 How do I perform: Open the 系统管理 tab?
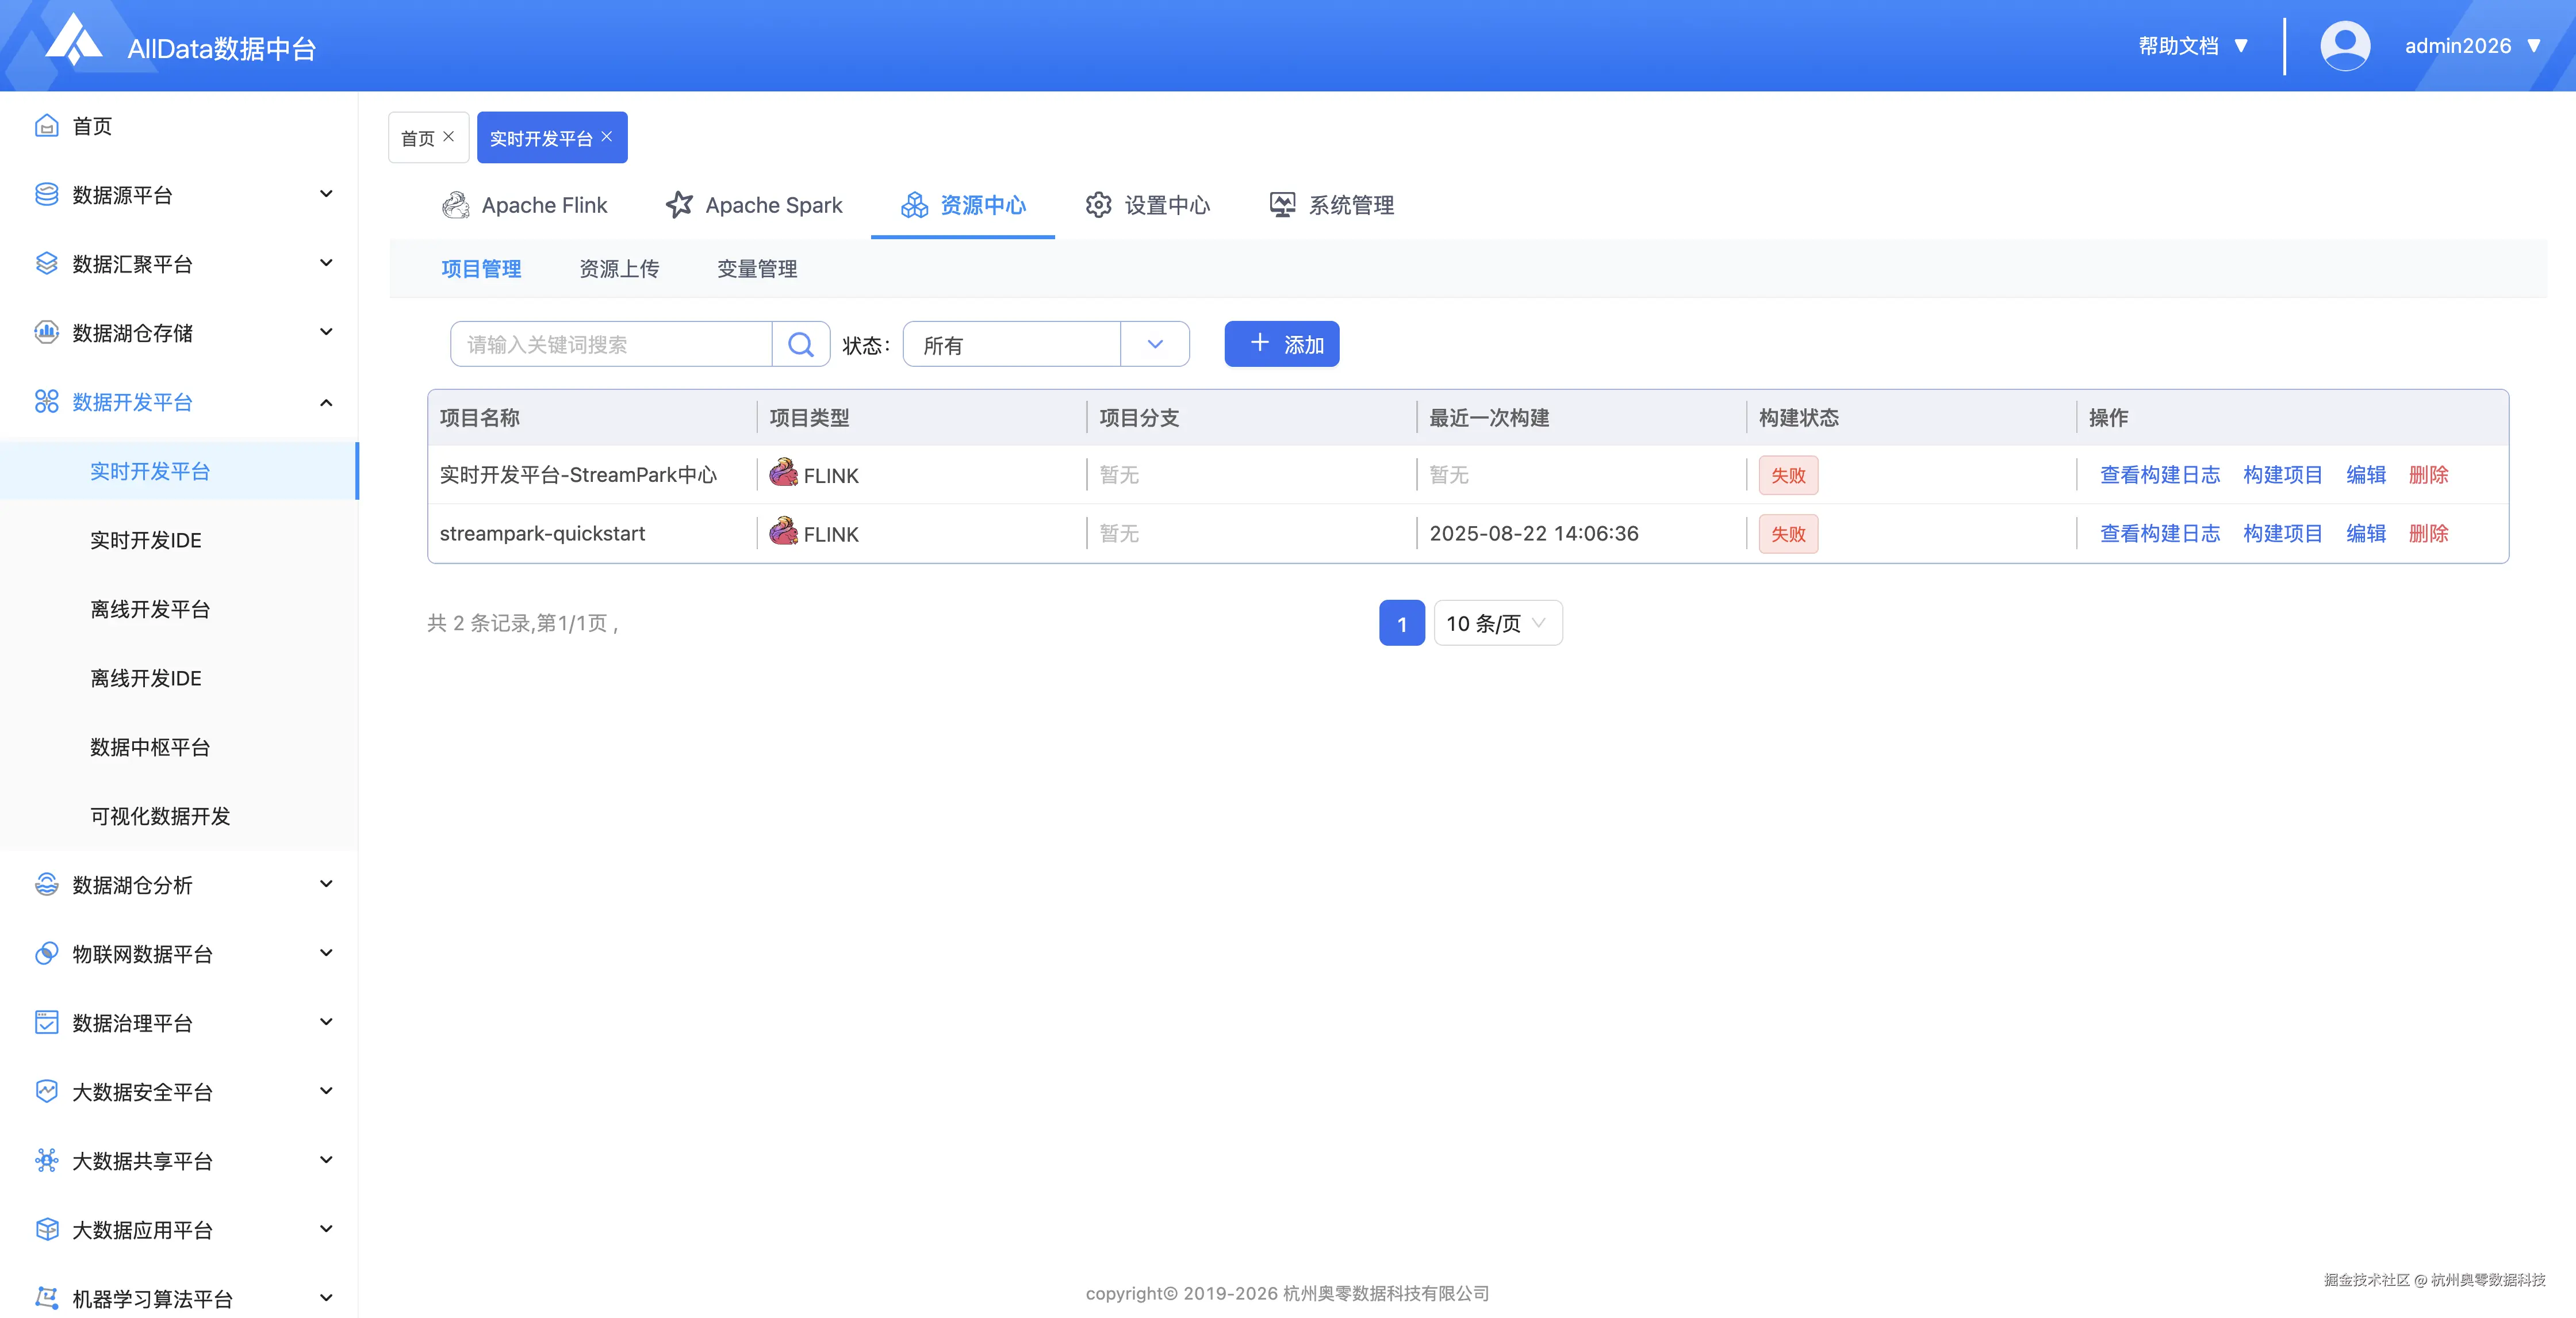pyautogui.click(x=1331, y=205)
